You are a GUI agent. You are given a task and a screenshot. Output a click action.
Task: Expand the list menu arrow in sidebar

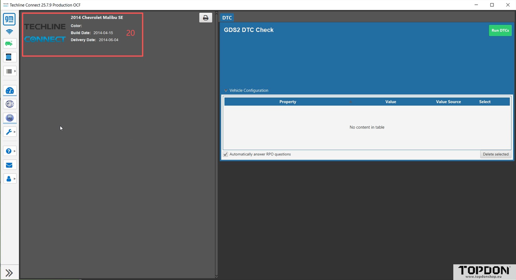[15, 71]
